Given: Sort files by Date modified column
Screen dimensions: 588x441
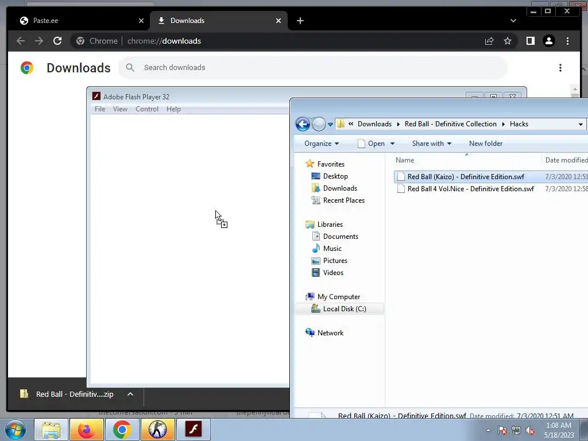Looking at the screenshot, I should [x=565, y=160].
